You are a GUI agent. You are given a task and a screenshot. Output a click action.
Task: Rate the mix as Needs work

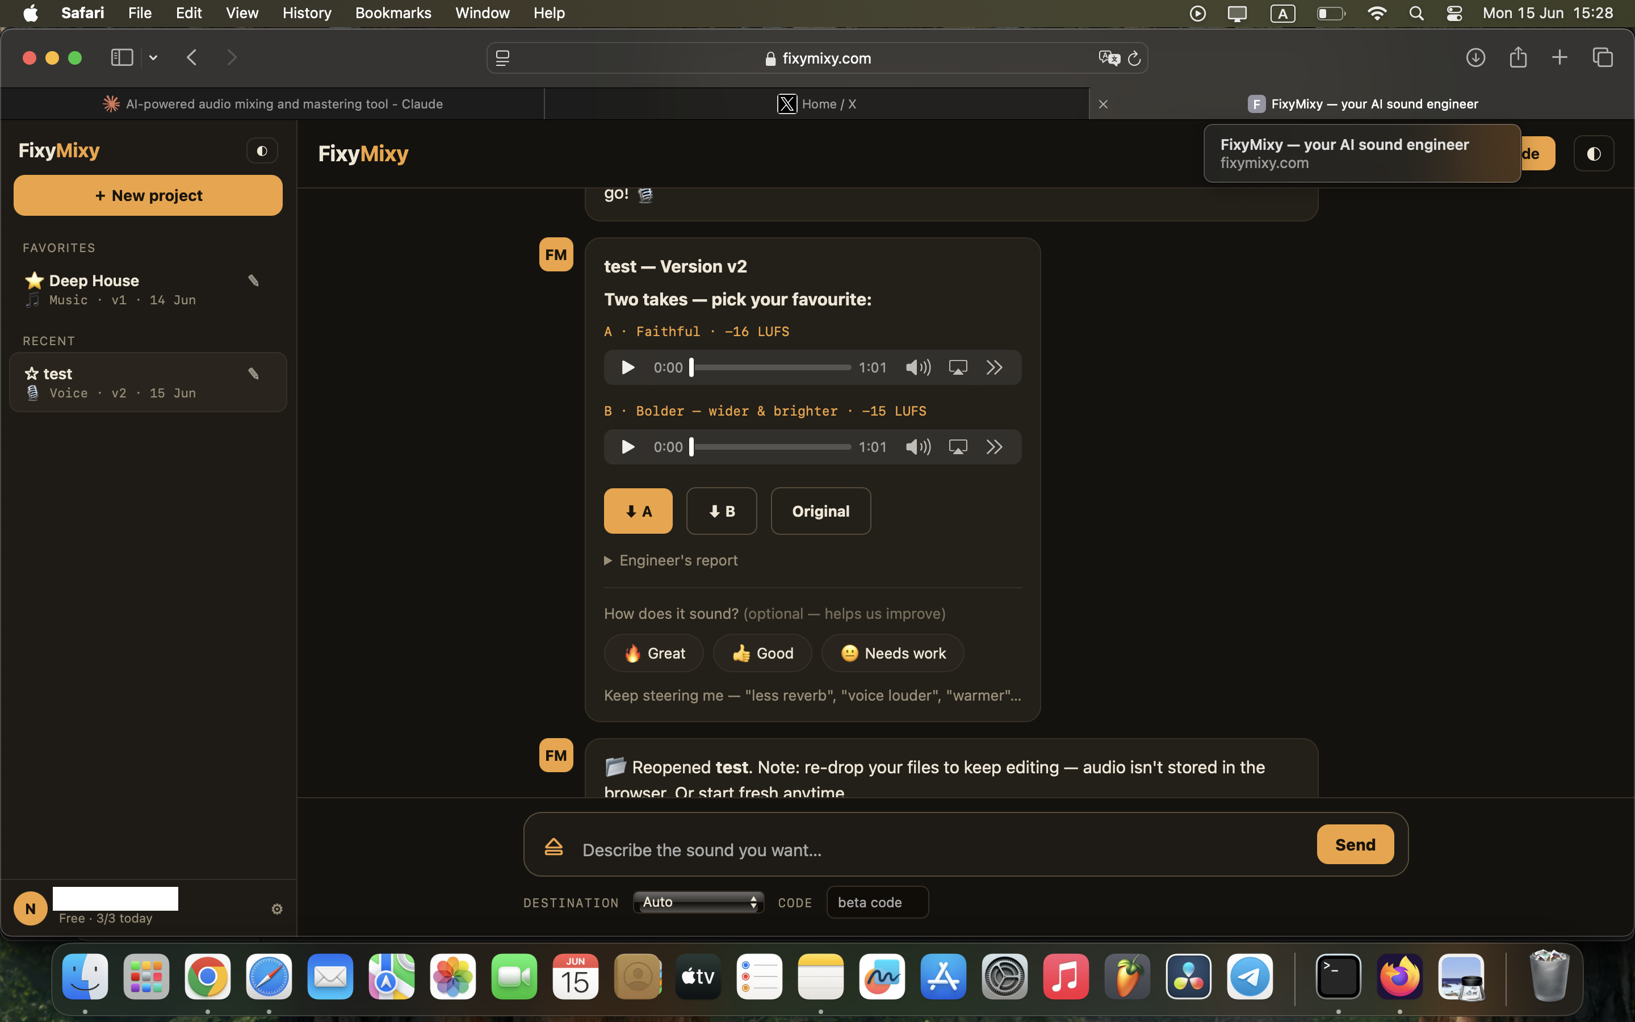(892, 653)
